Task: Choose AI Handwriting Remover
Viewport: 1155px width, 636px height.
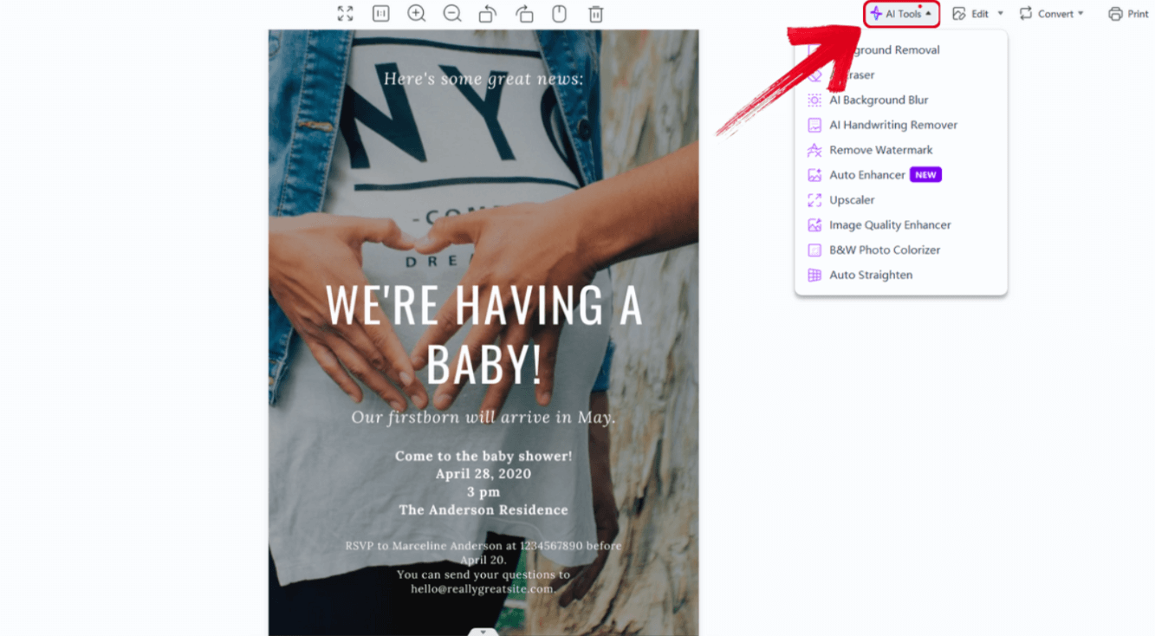Action: pos(893,125)
